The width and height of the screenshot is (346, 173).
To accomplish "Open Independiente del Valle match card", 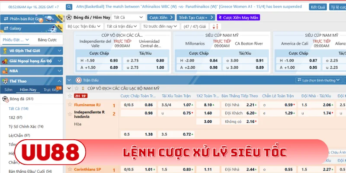I will tap(122, 52).
